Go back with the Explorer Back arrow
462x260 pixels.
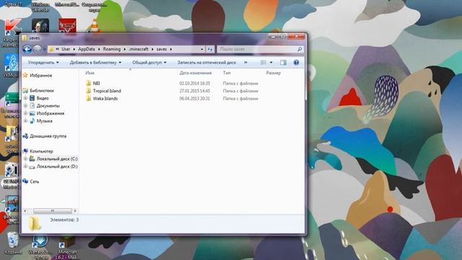point(27,49)
